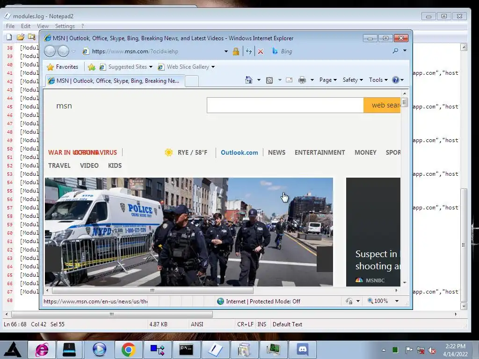
Task: Open the TRAVEL section link
Action: pos(59,165)
